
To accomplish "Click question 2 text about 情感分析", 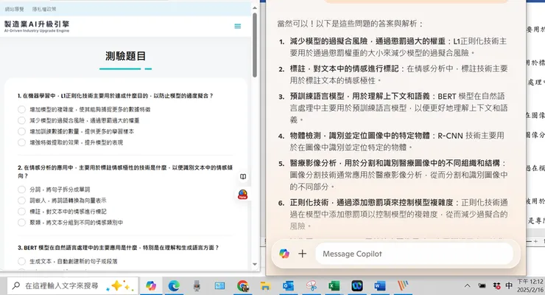I will tap(125, 172).
